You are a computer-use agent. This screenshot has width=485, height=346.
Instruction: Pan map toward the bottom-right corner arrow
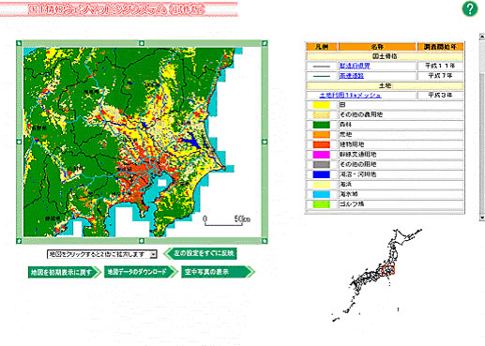click(265, 241)
